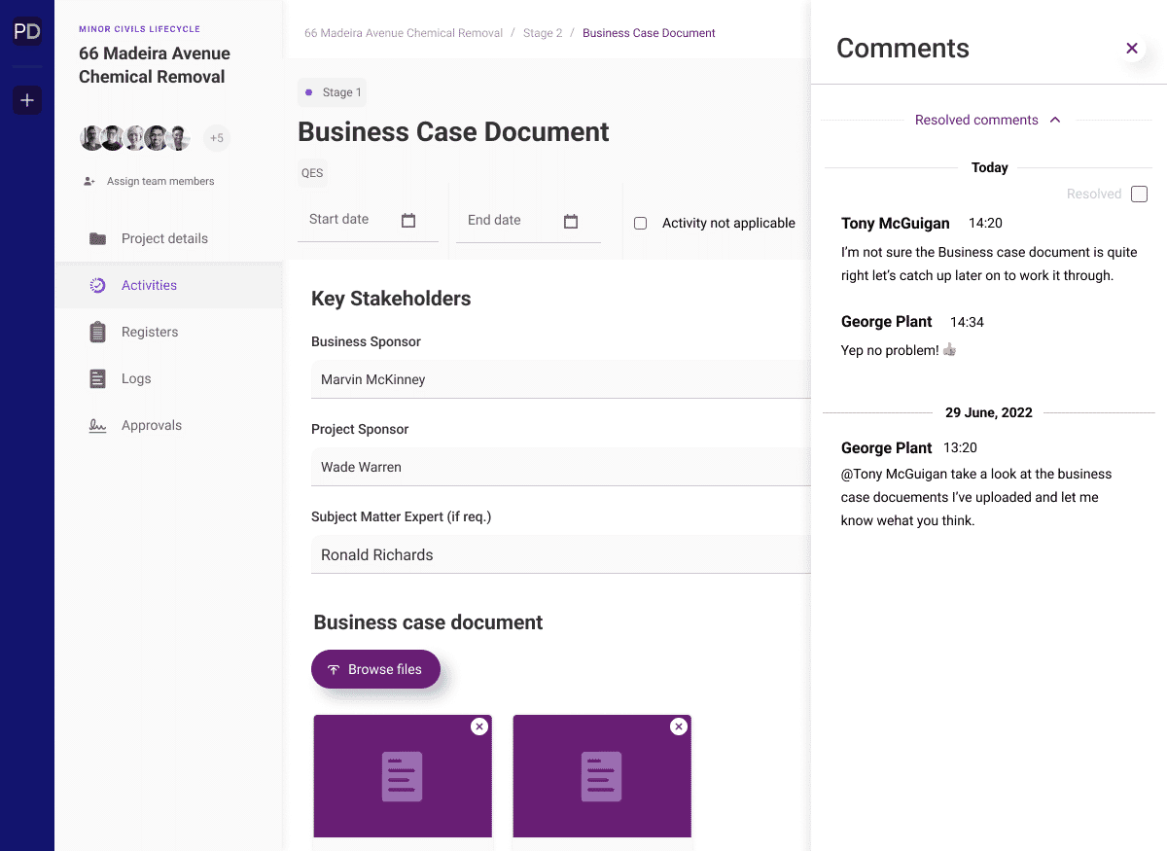This screenshot has width=1167, height=851.
Task: Click the Stage 1 status badge
Action: 332,91
